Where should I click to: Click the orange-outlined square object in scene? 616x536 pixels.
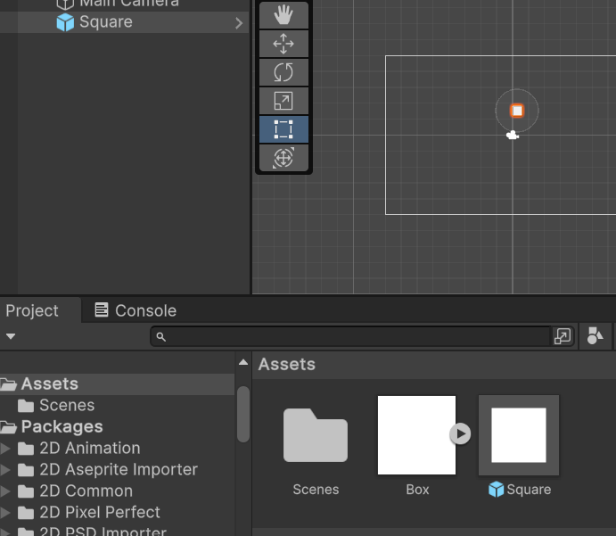tap(517, 111)
